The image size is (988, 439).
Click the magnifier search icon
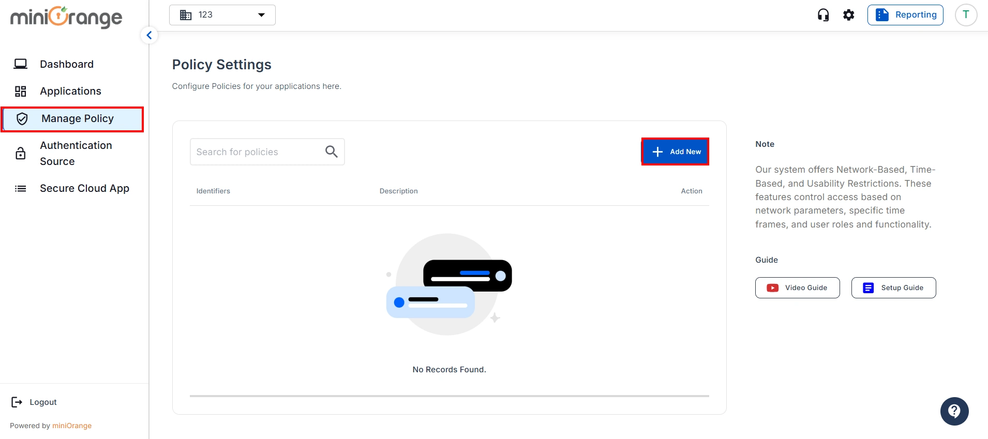tap(331, 152)
